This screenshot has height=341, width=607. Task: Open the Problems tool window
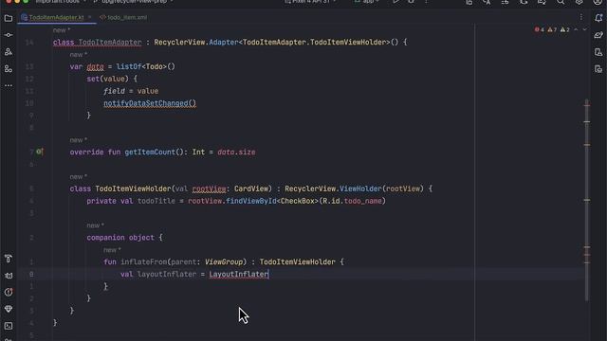point(9,293)
